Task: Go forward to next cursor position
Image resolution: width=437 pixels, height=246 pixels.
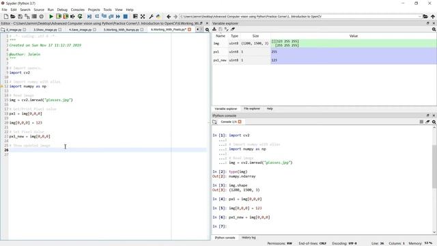Action: point(175,16)
